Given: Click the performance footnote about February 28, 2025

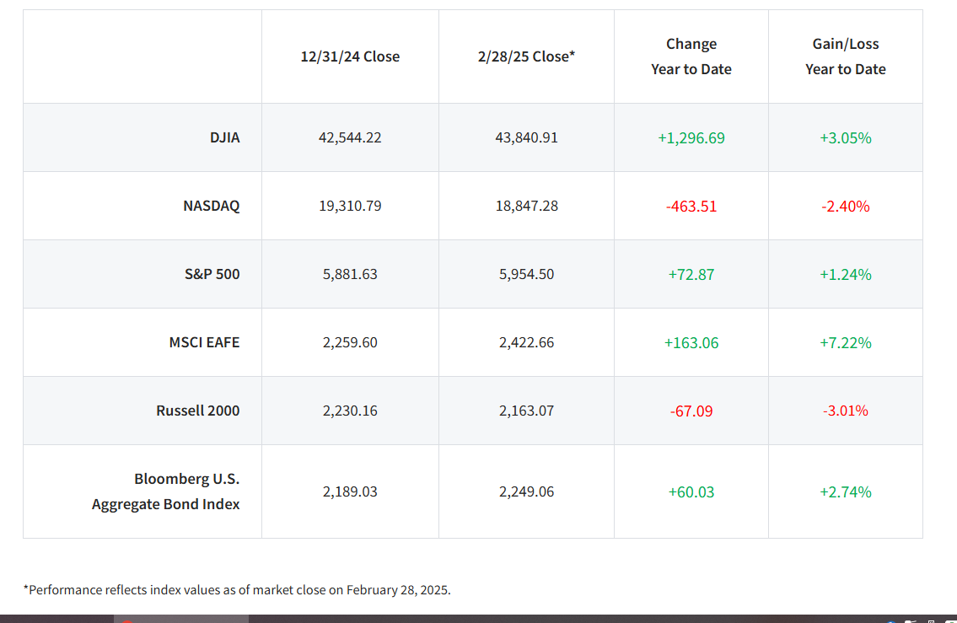Looking at the screenshot, I should [237, 590].
